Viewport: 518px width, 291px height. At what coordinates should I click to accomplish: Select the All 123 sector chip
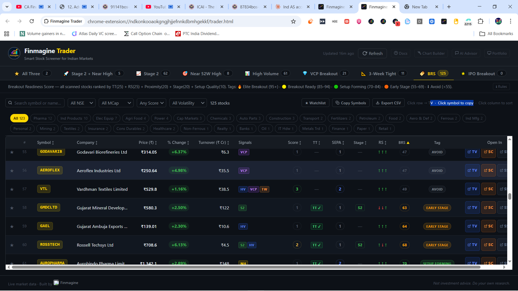tap(19, 118)
